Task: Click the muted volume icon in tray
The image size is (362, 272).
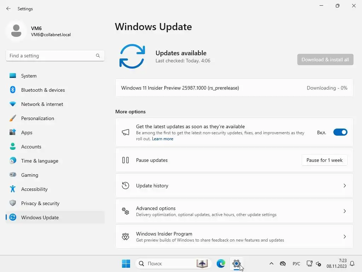Action: coord(319,263)
